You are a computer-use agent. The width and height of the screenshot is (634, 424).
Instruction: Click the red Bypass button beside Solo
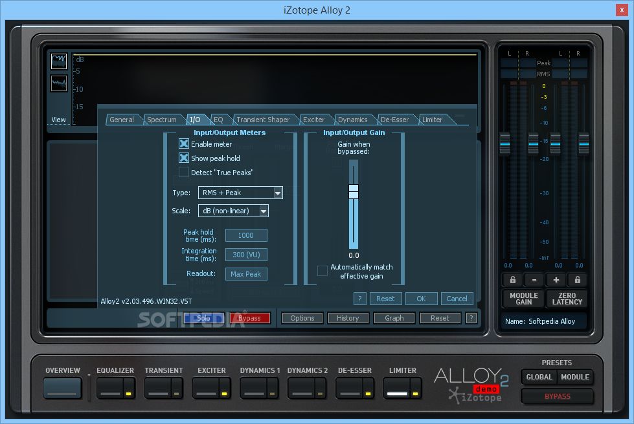249,318
